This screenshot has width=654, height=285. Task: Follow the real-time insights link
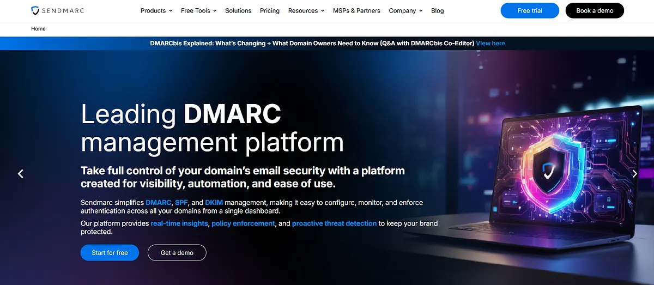coord(179,223)
